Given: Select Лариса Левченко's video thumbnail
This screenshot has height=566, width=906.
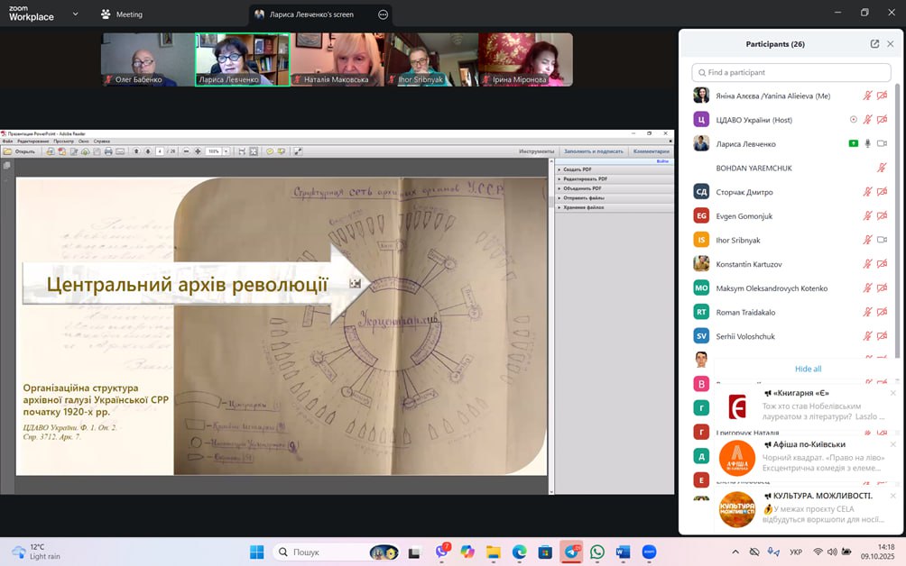Looking at the screenshot, I should (x=242, y=59).
